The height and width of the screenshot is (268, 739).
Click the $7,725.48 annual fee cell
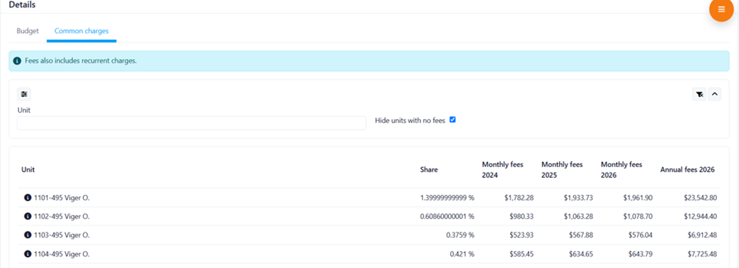click(702, 254)
